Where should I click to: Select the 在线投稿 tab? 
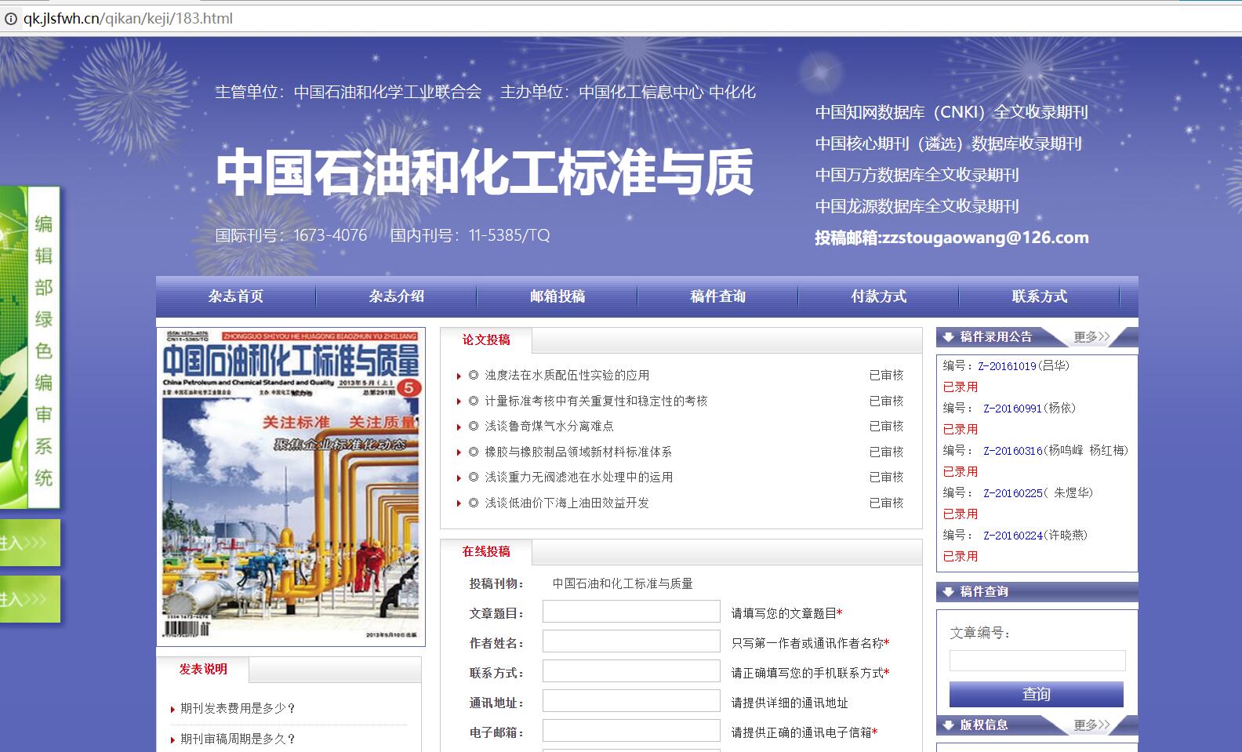486,552
